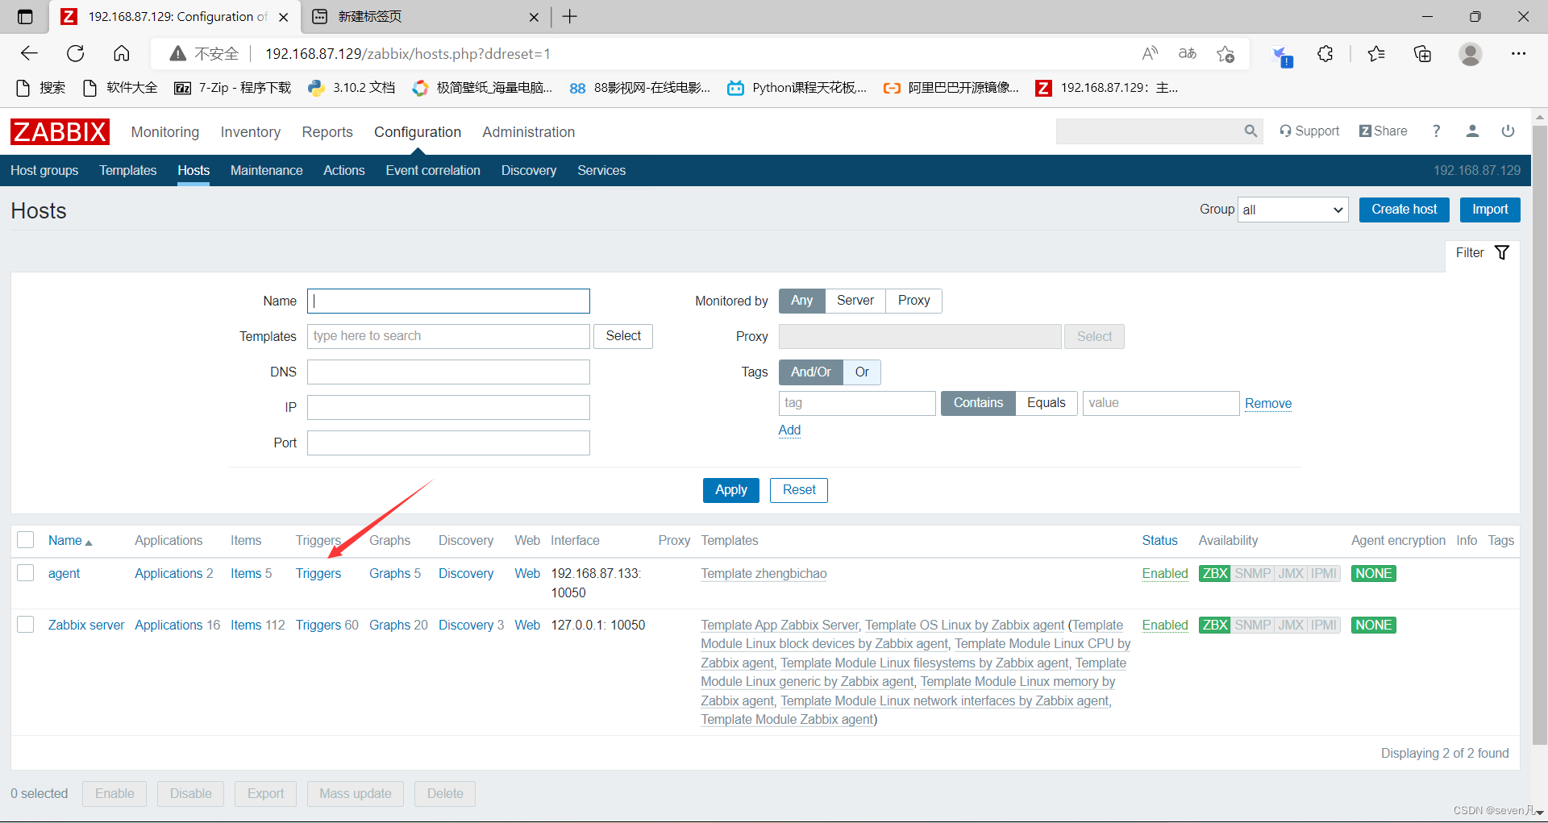Reload the page with refresh icon

(x=76, y=53)
